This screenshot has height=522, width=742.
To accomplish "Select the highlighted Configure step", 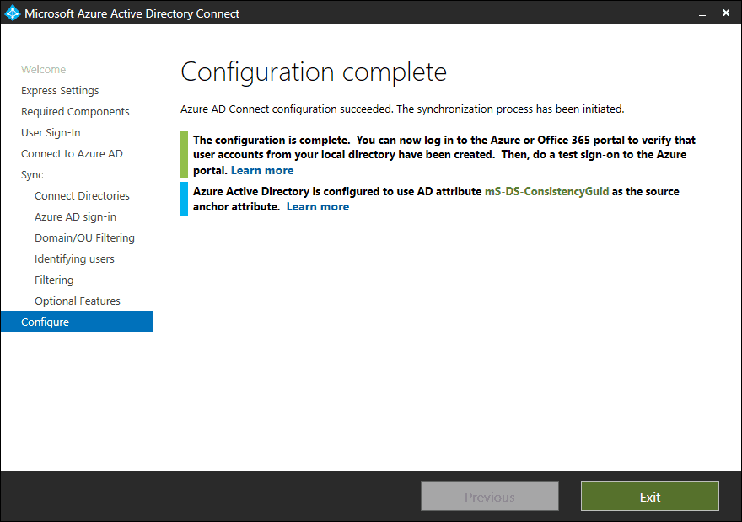I will coord(77,322).
